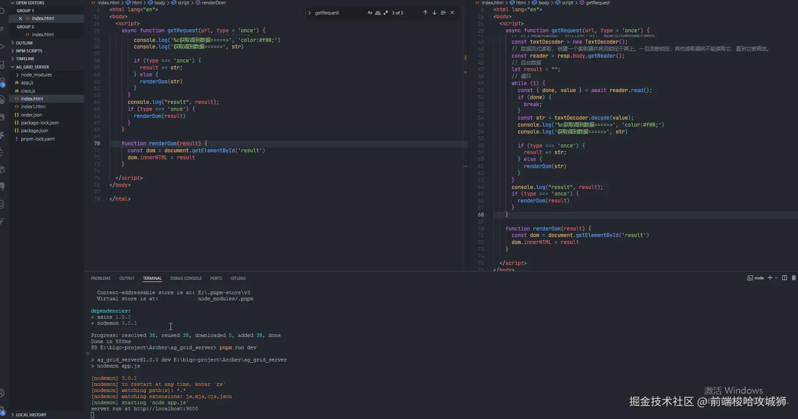Open order.json in the explorer
Image resolution: width=798 pixels, height=419 pixels.
coord(31,115)
